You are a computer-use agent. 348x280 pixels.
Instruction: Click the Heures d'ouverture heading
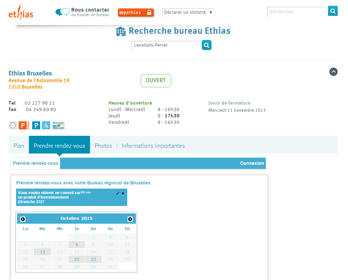(x=130, y=103)
